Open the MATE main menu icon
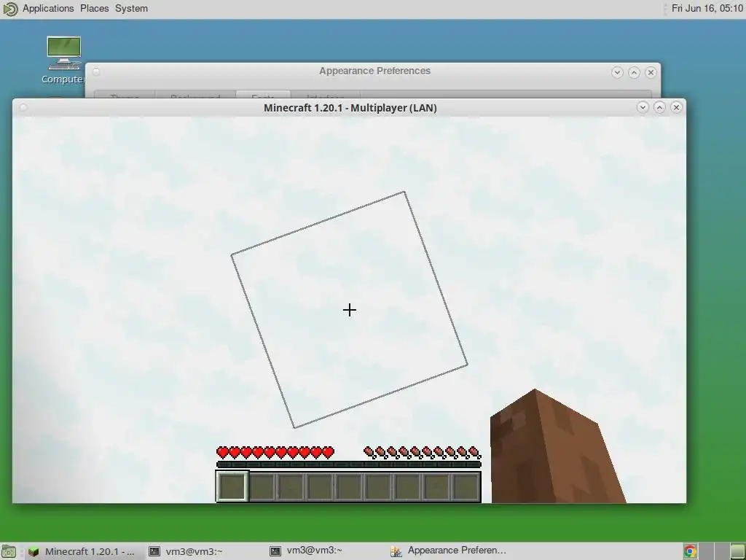The height and width of the screenshot is (560, 746). (10, 9)
